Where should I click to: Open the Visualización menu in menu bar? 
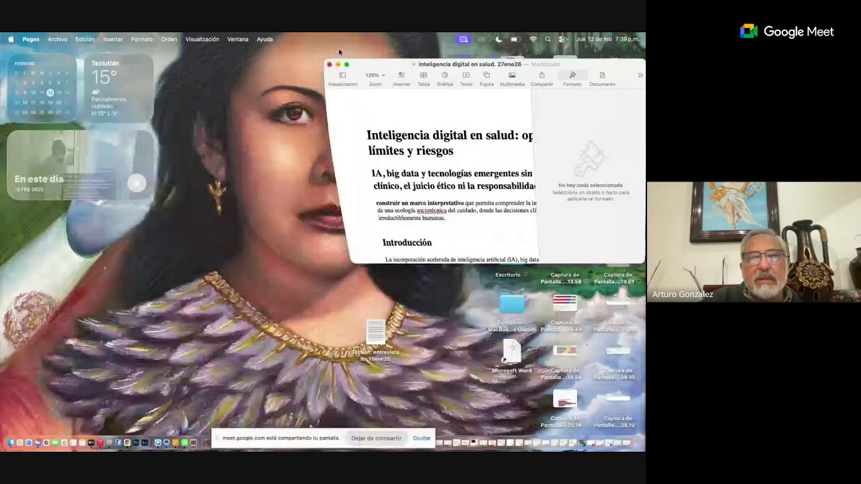(x=202, y=39)
